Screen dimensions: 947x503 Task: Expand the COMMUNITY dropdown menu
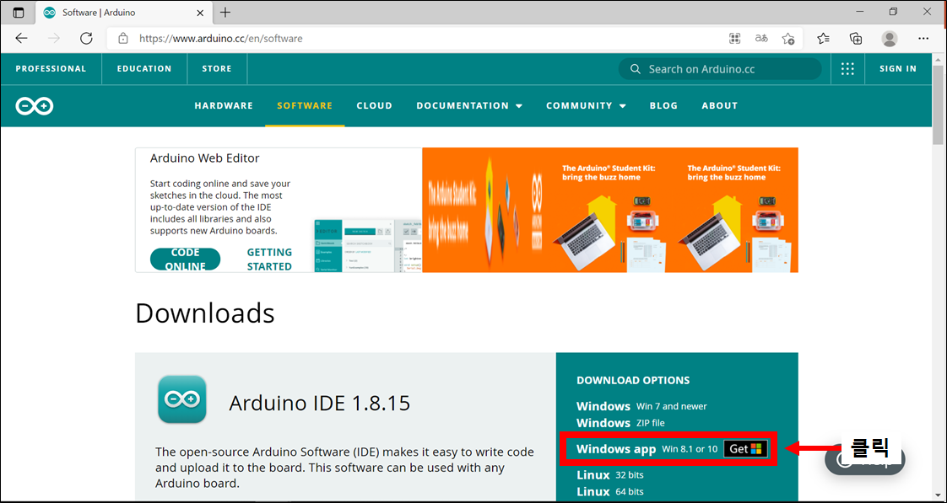coord(586,105)
